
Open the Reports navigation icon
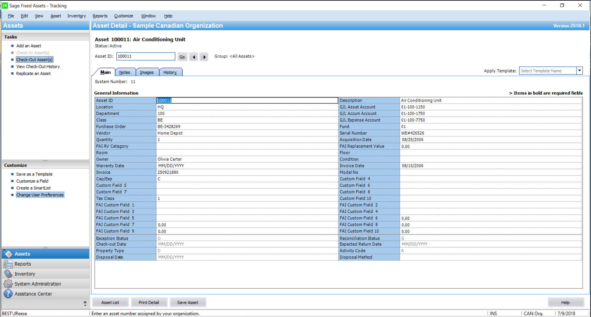[x=8, y=264]
